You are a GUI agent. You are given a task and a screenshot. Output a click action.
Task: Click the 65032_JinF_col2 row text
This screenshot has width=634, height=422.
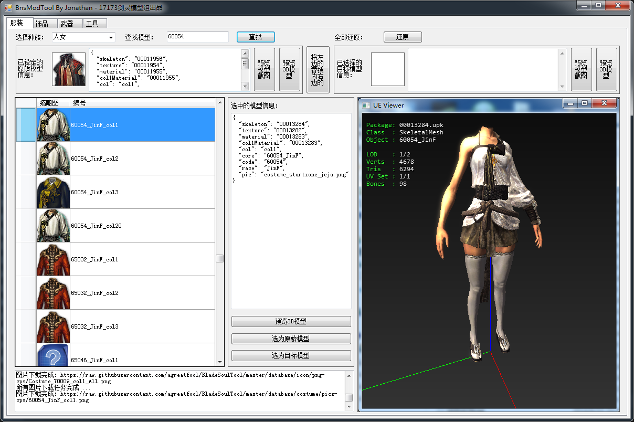tap(94, 293)
